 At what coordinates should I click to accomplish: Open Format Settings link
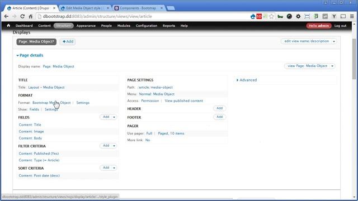[83, 103]
